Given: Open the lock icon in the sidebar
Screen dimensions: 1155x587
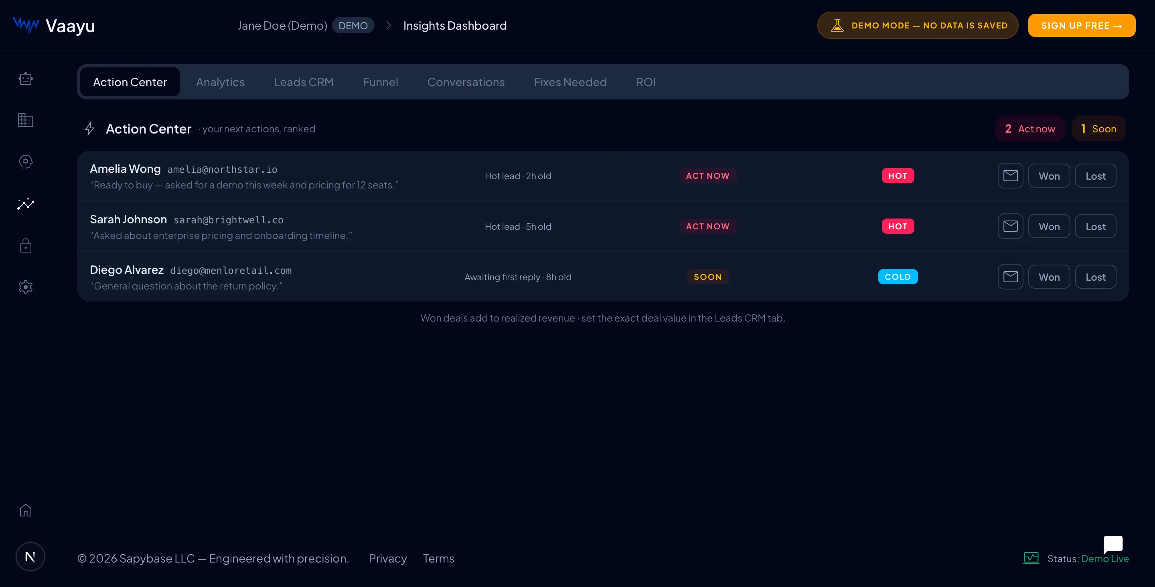Looking at the screenshot, I should pyautogui.click(x=26, y=246).
